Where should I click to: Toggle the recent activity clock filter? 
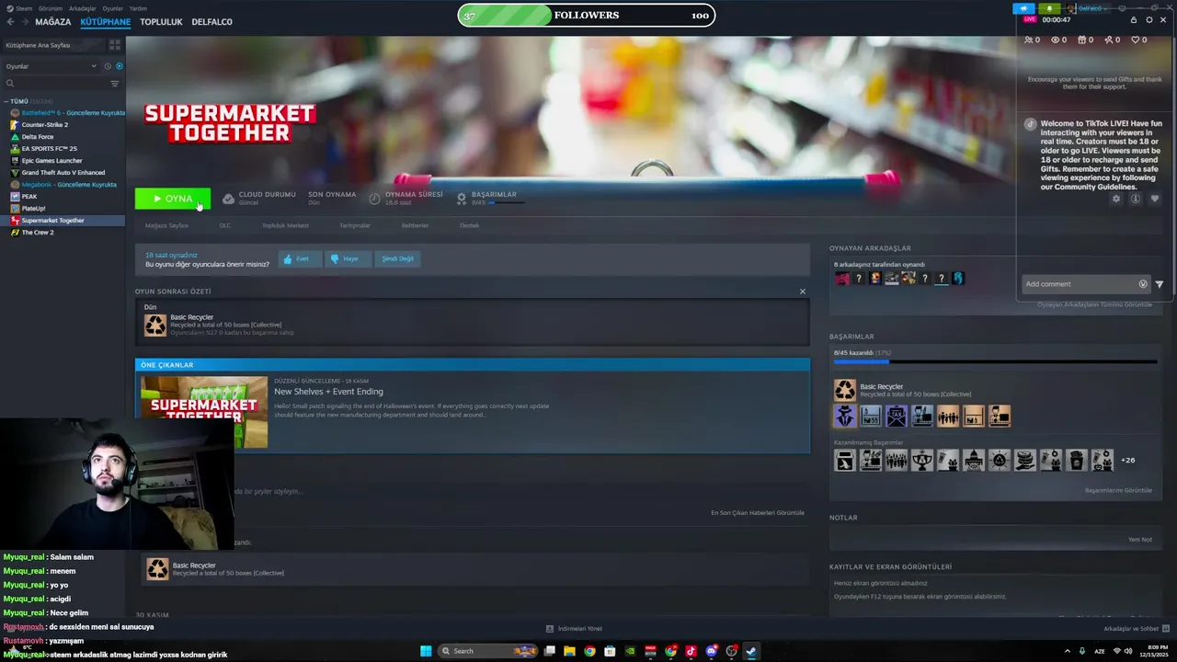point(108,66)
